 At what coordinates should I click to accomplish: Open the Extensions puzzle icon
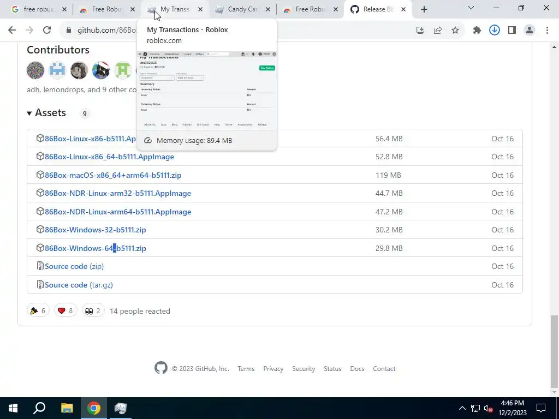point(477,31)
